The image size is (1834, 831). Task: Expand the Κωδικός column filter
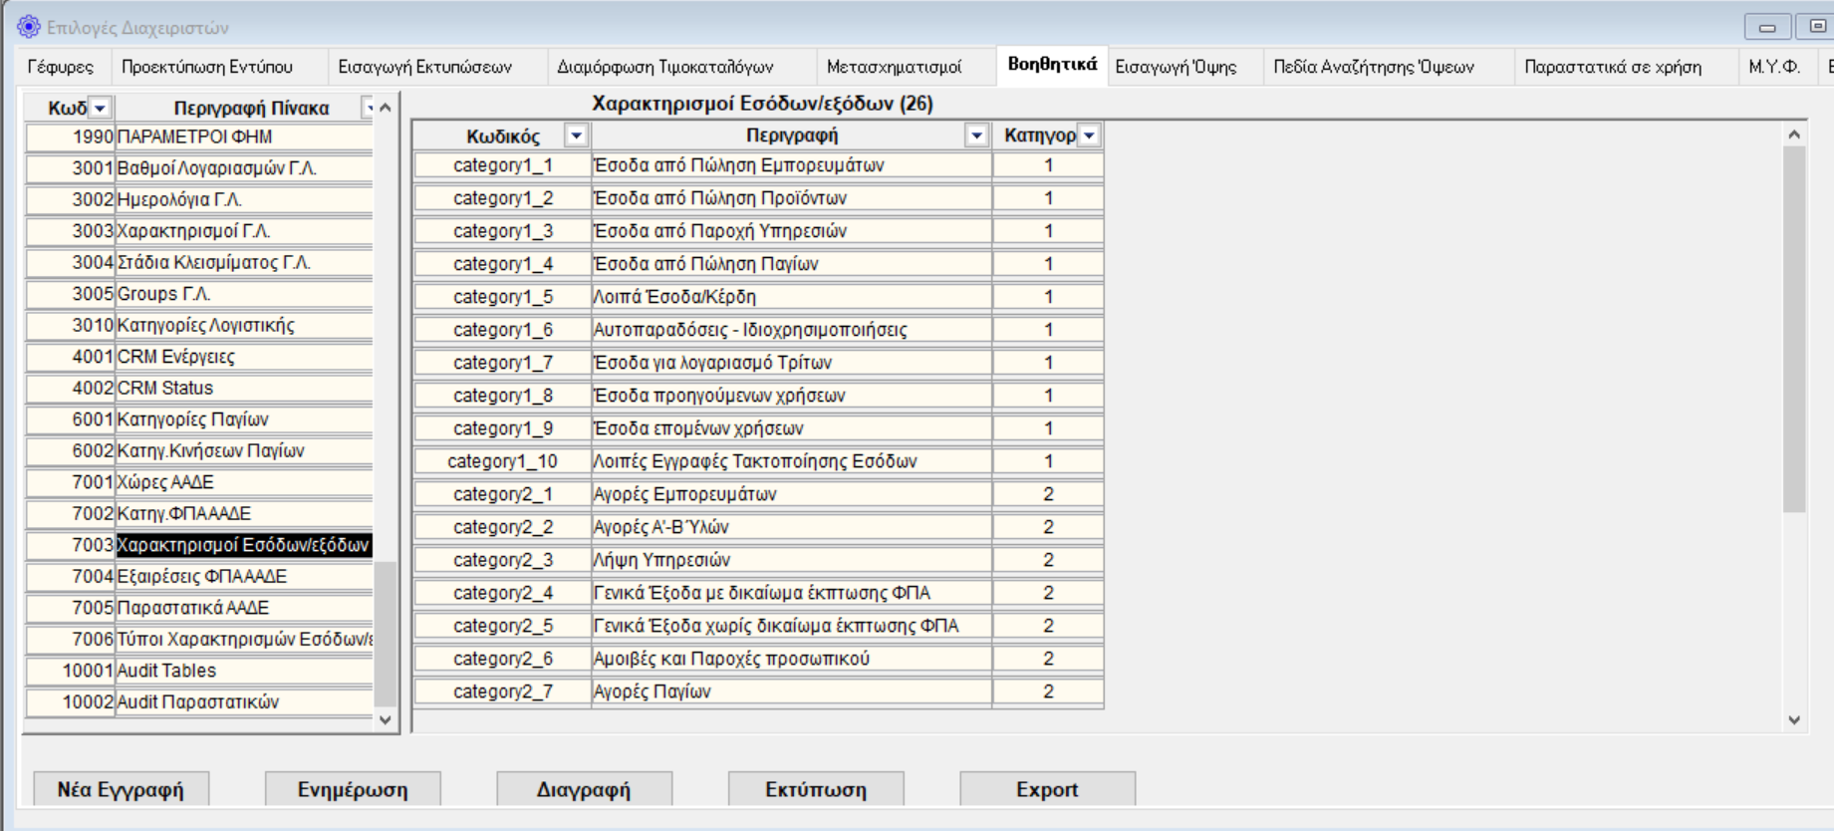click(576, 136)
